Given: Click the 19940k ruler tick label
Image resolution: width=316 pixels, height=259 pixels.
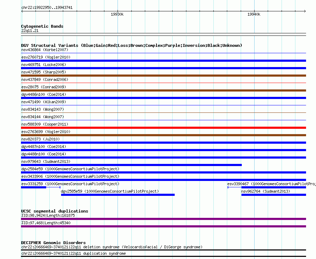Looking at the screenshot, I should 254,14.
